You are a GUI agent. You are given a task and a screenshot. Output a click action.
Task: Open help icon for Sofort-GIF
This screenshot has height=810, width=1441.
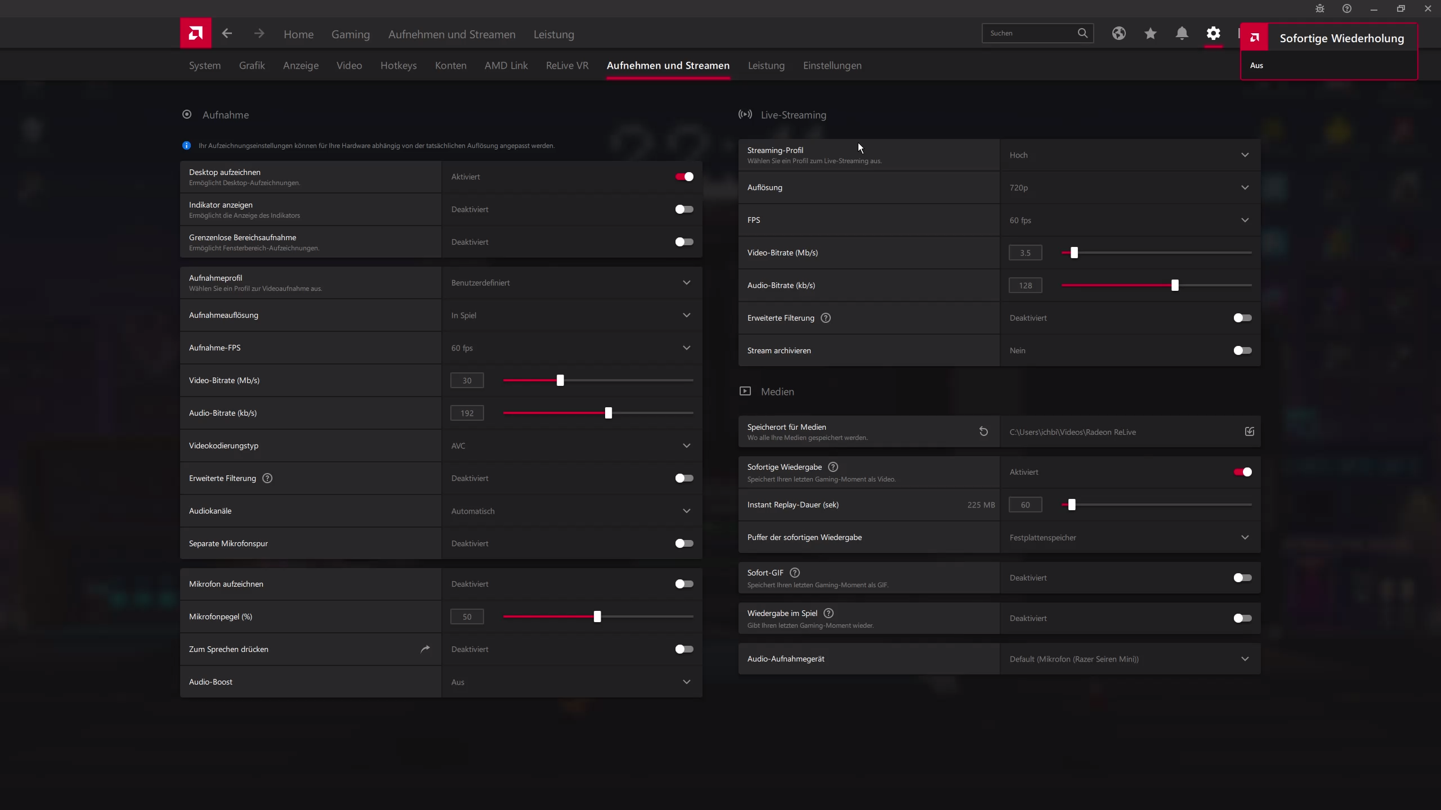pyautogui.click(x=795, y=573)
